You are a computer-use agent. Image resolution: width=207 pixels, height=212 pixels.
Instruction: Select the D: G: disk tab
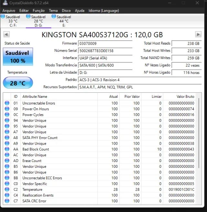(38, 21)
